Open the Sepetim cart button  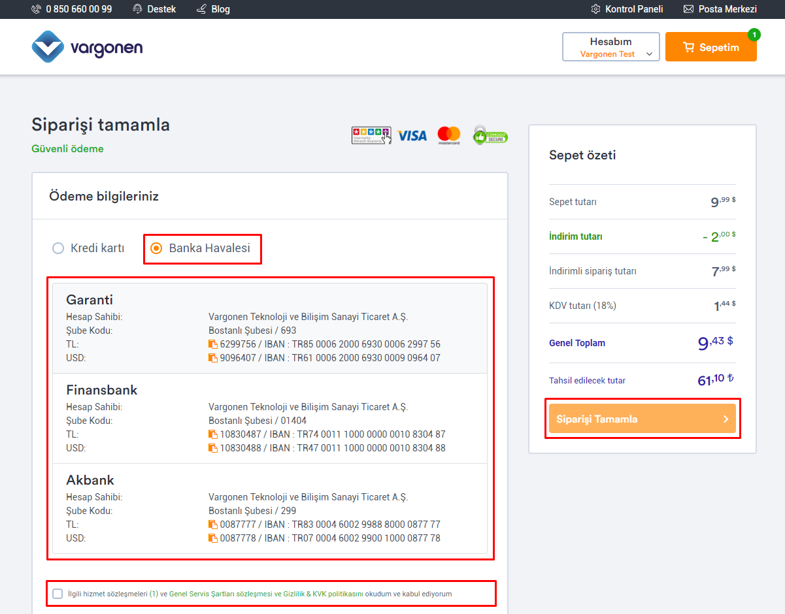pos(711,47)
